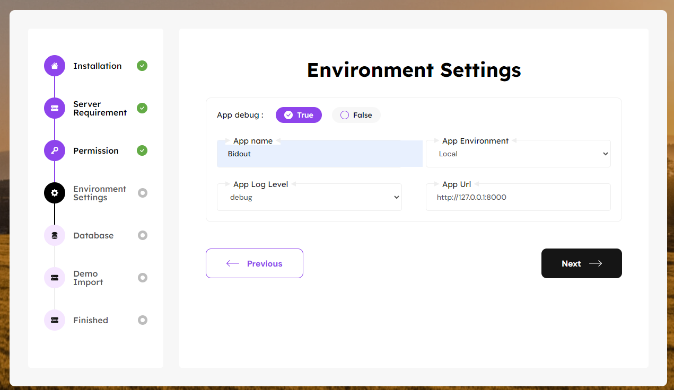Set App debug to True
Viewport: 674px width, 390px height.
(x=299, y=115)
